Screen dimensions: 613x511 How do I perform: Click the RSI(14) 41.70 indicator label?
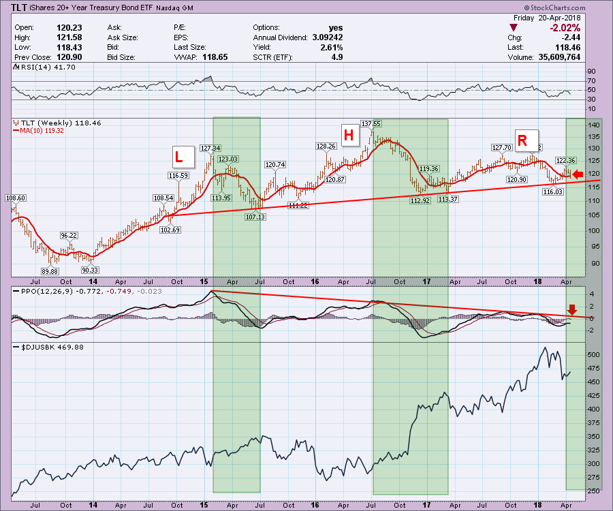point(48,67)
